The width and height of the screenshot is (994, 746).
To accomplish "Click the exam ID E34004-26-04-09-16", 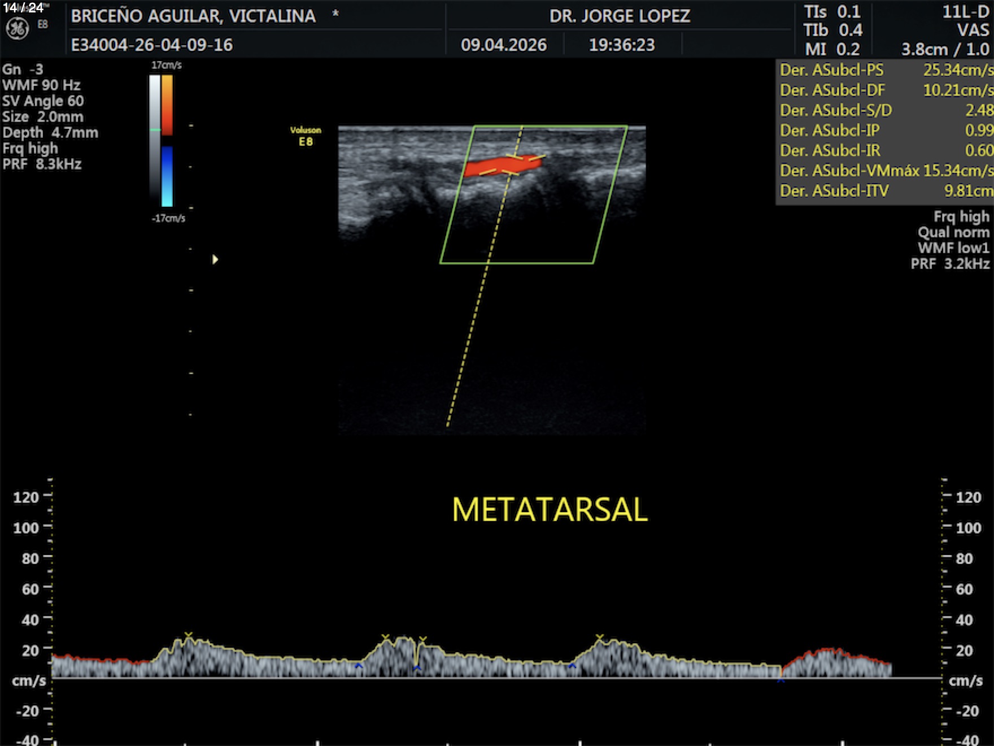I will pyautogui.click(x=151, y=45).
